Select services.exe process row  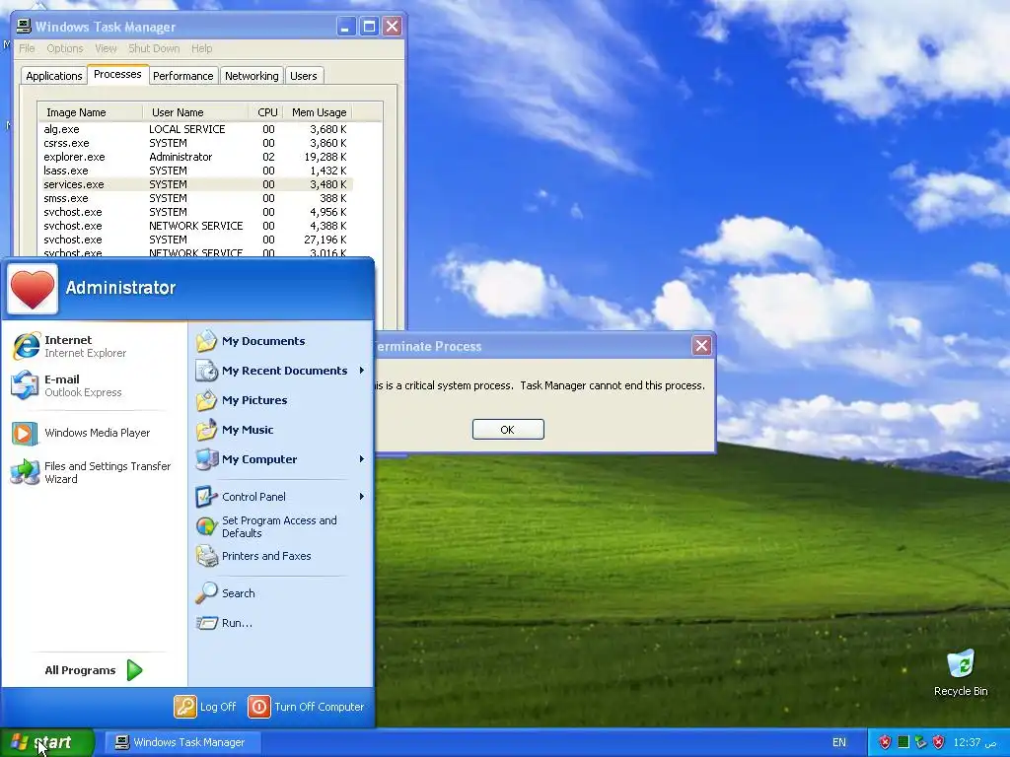195,184
